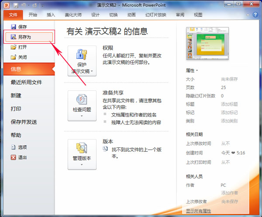
Task: Click 添加类别 field
Action: point(229,121)
